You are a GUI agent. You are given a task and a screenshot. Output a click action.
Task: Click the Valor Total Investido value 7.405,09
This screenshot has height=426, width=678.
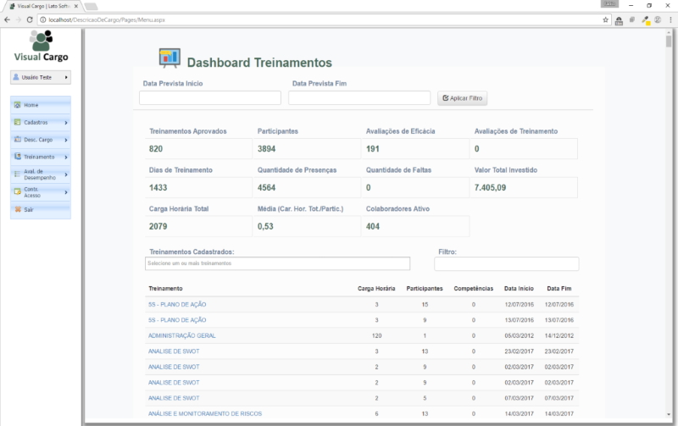click(x=490, y=187)
